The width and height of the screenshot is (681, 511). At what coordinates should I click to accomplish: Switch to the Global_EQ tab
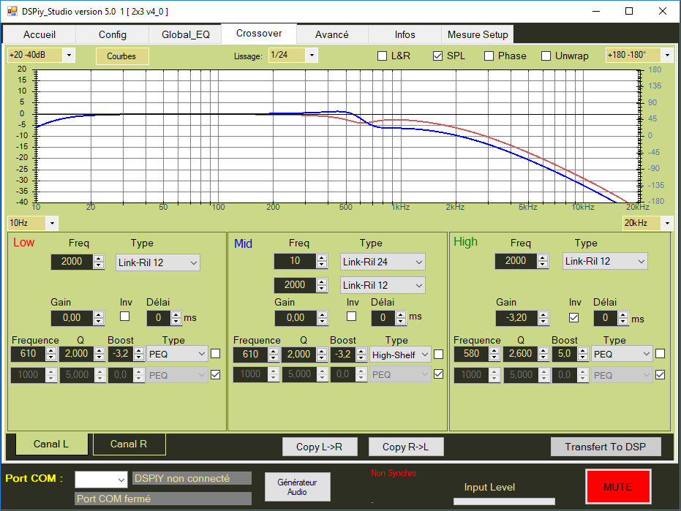click(186, 34)
